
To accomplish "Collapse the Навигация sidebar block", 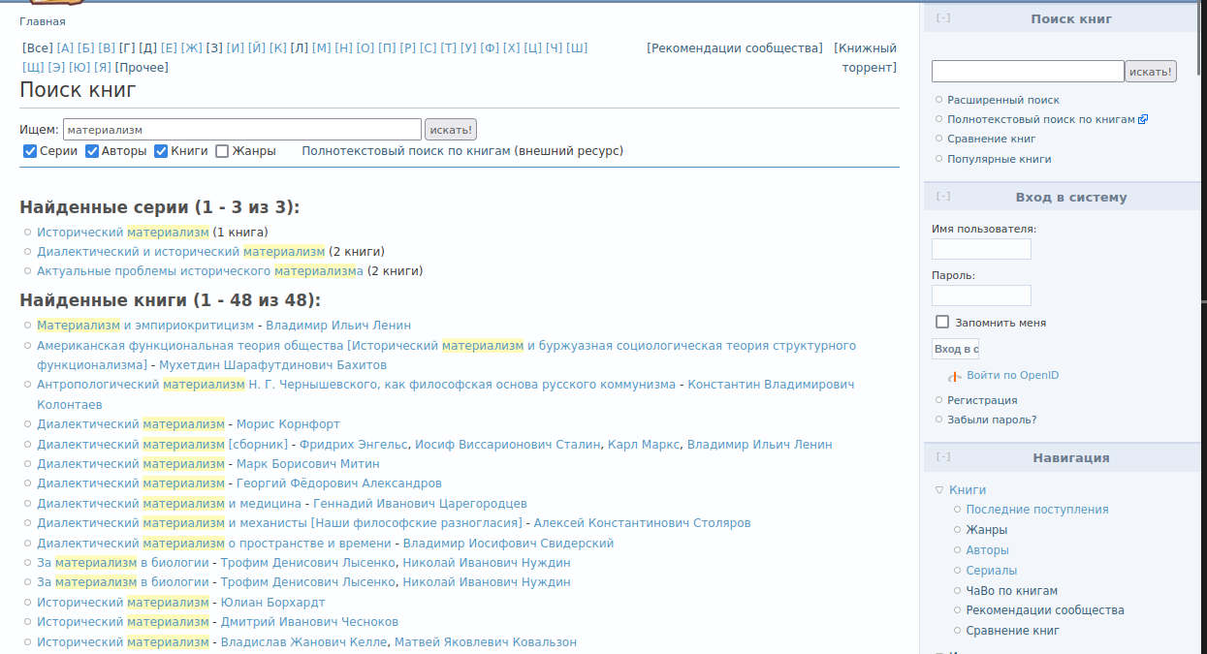I will point(942,457).
